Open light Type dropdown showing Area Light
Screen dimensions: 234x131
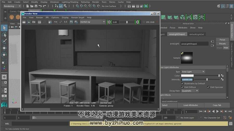point(193,72)
